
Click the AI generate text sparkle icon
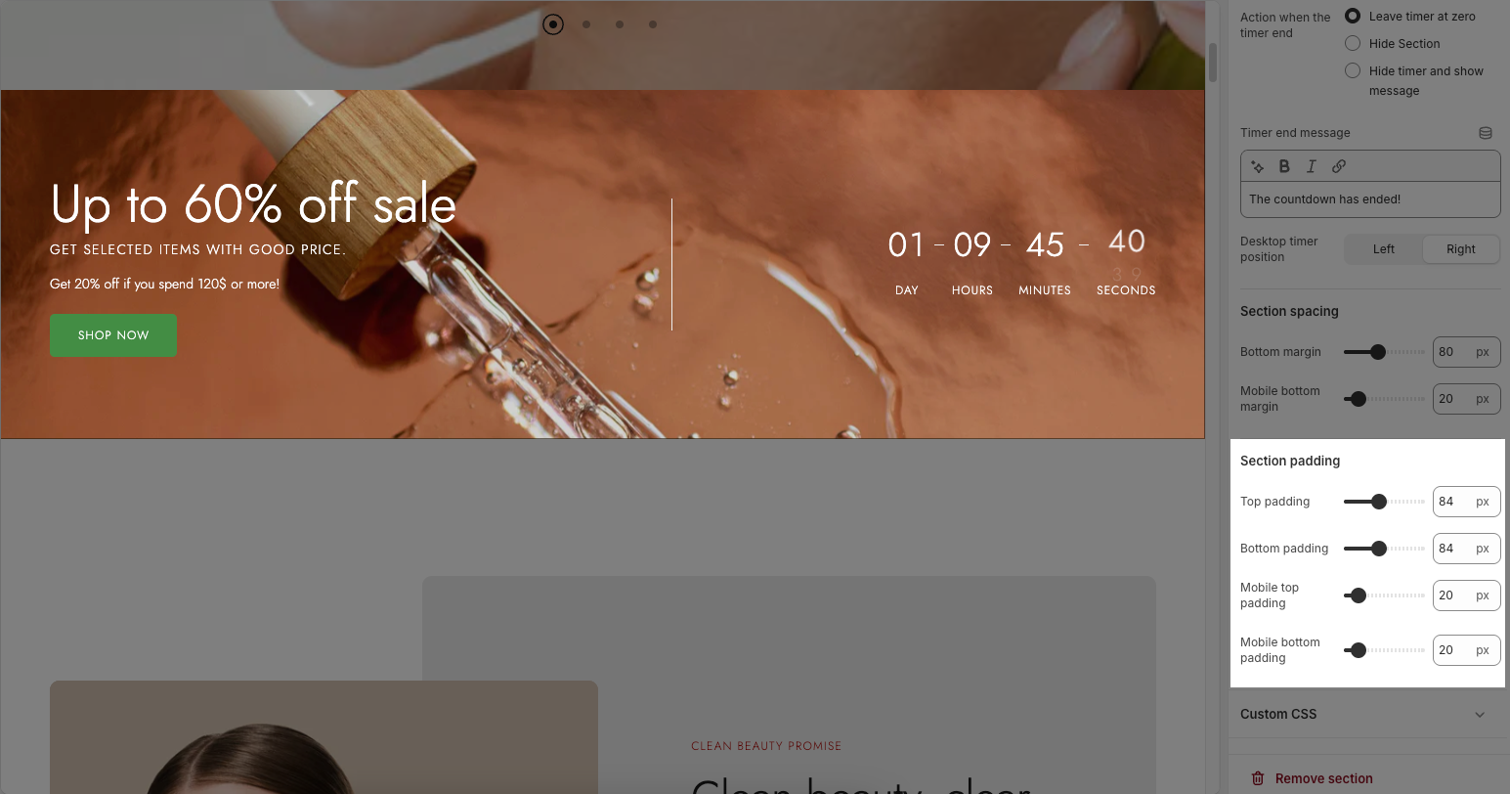(x=1258, y=166)
